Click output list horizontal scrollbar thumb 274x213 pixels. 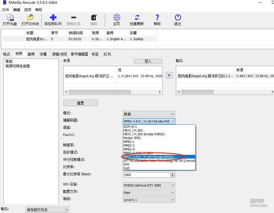[197, 92]
